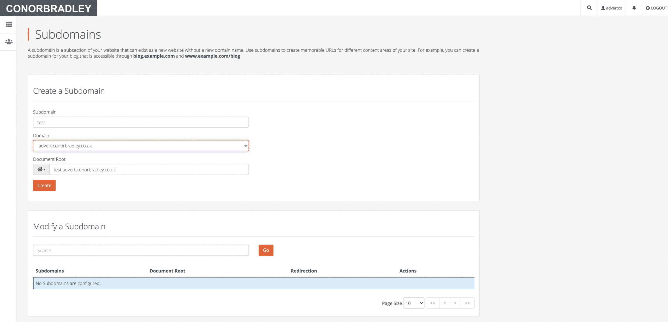This screenshot has height=322, width=668.
Task: Click the Subdomains page title
Action: (x=68, y=34)
